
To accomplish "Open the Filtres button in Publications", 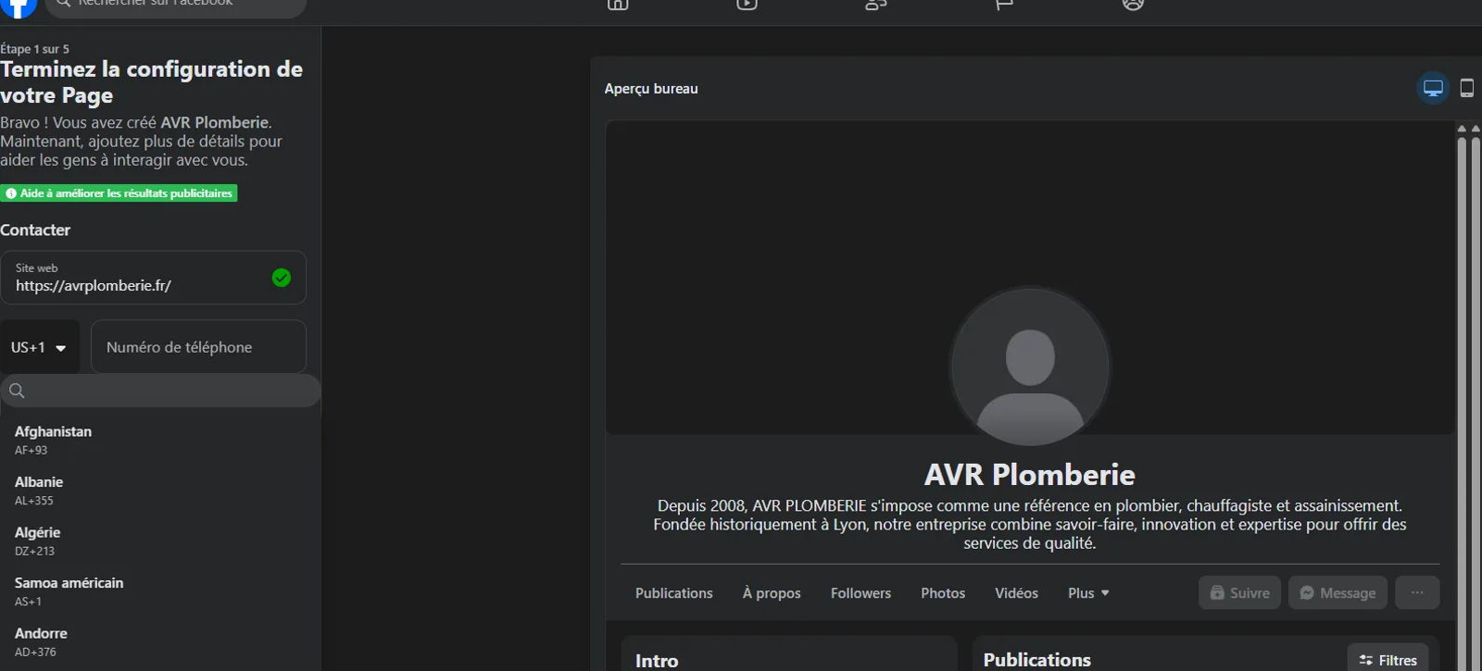I will [x=1388, y=660].
